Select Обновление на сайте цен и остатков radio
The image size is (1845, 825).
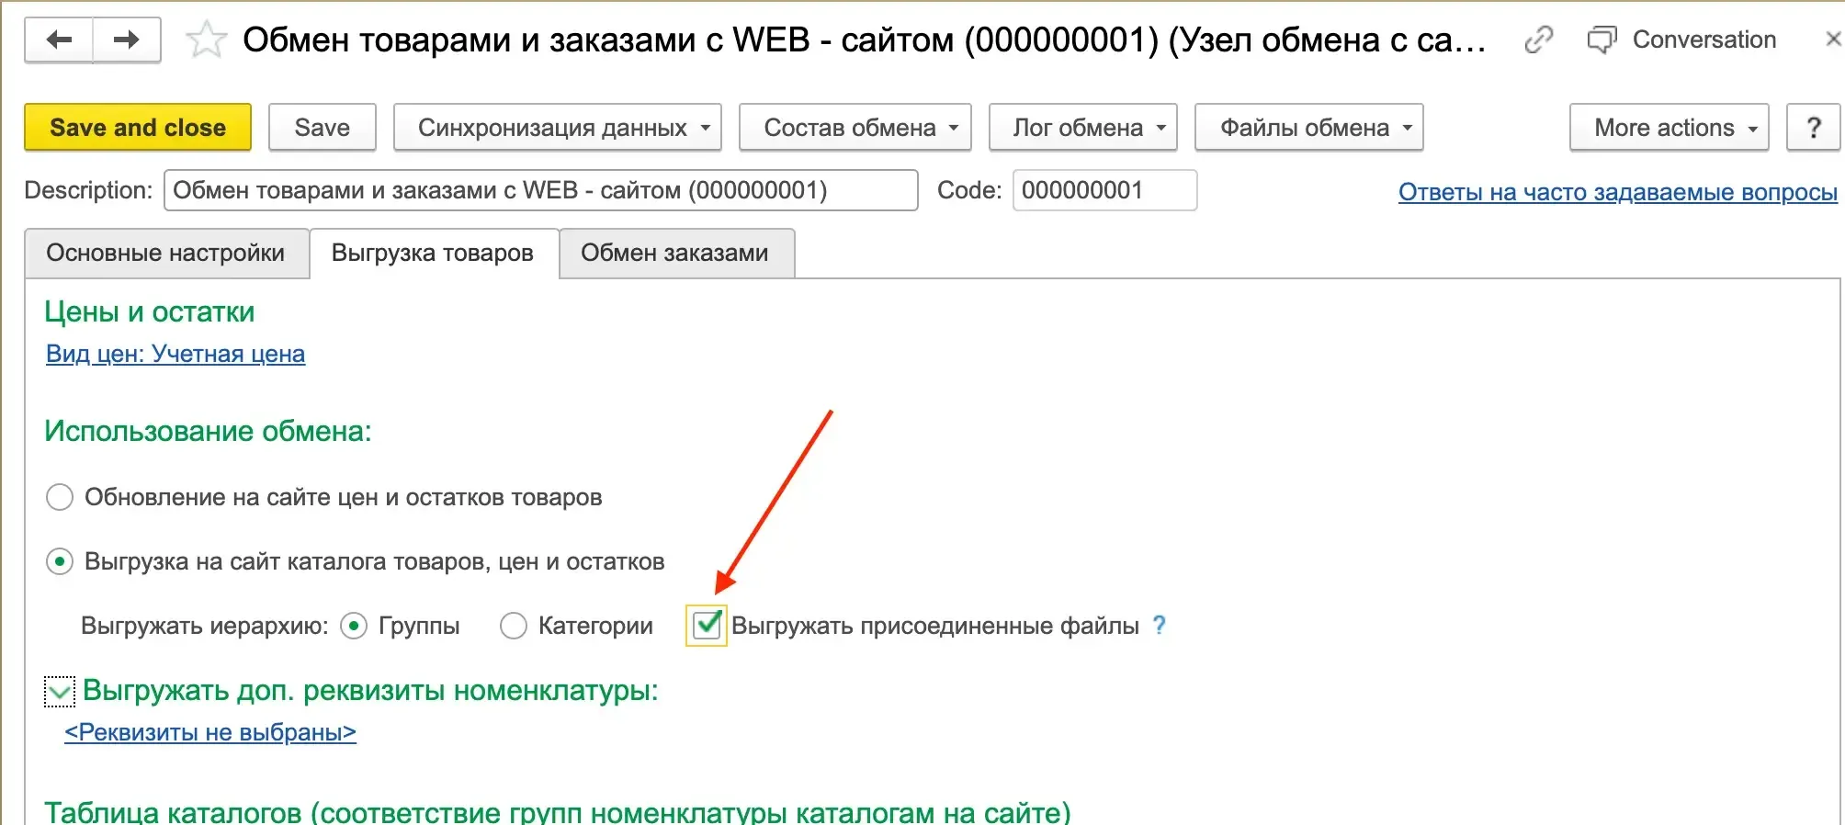60,497
